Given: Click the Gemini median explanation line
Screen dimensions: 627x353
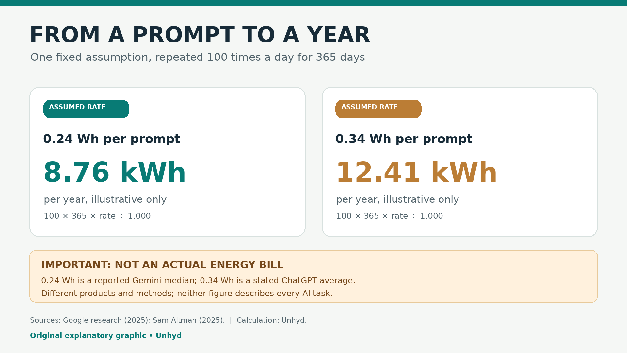Looking at the screenshot, I should click(x=198, y=281).
